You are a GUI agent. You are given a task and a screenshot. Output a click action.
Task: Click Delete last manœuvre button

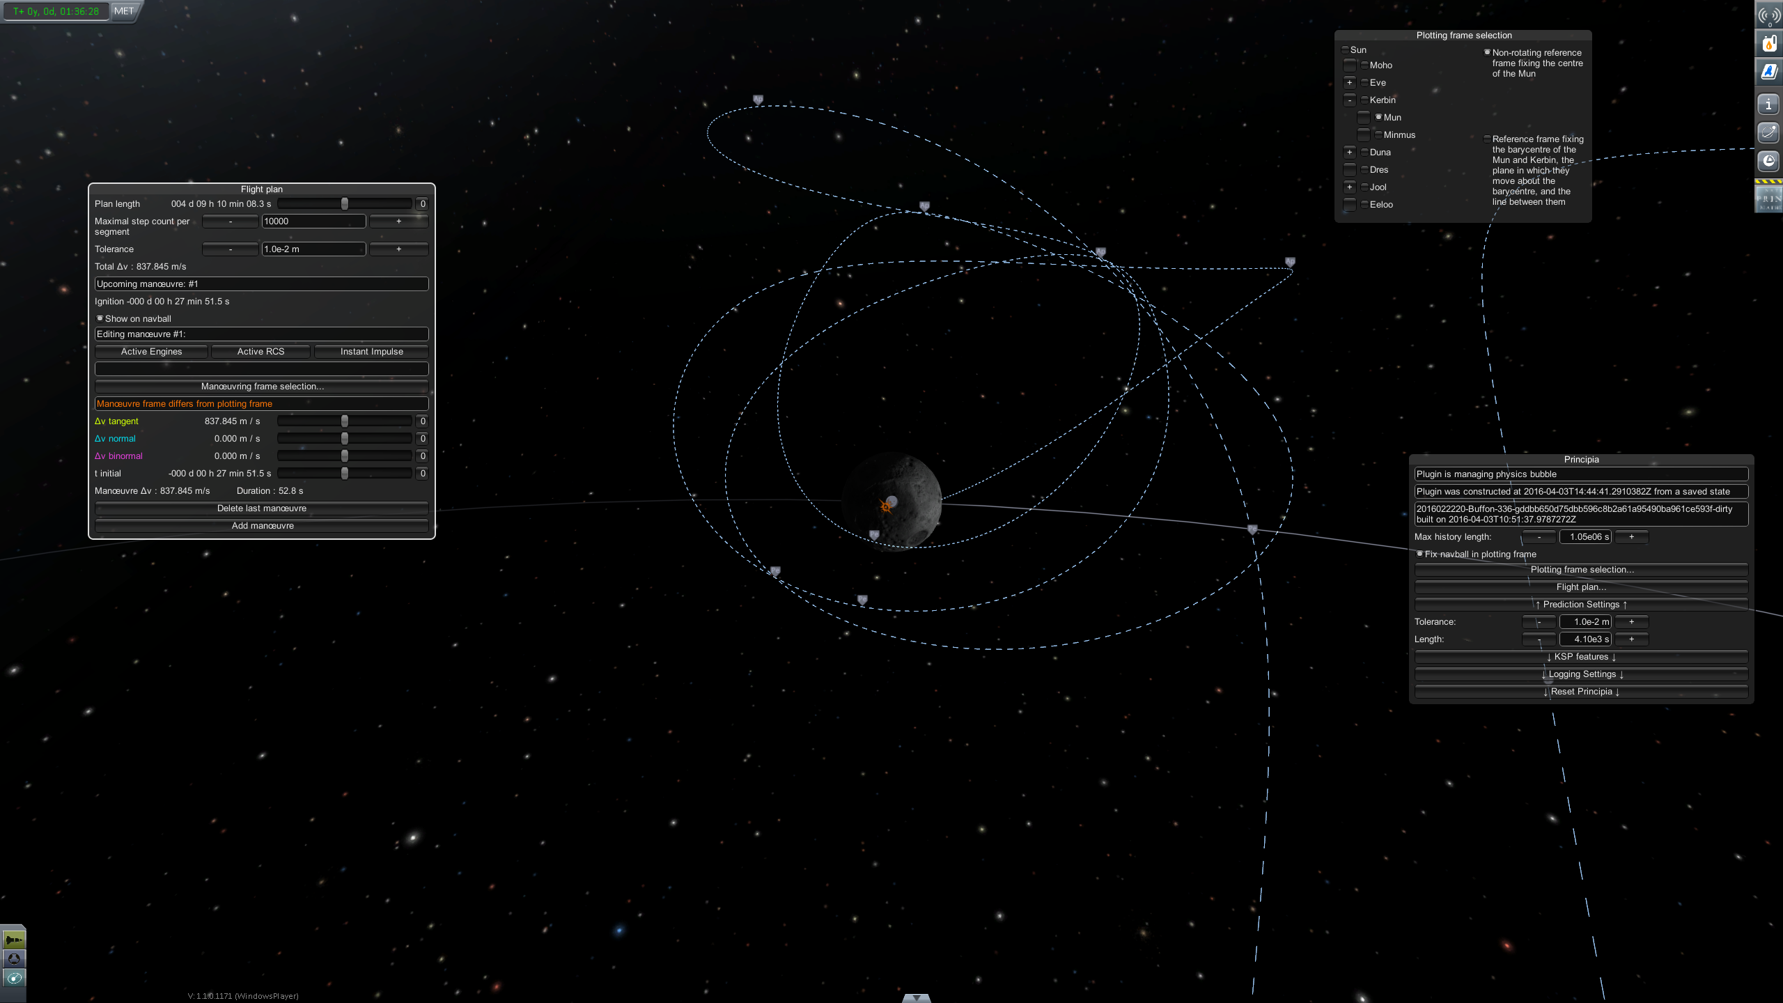click(262, 508)
